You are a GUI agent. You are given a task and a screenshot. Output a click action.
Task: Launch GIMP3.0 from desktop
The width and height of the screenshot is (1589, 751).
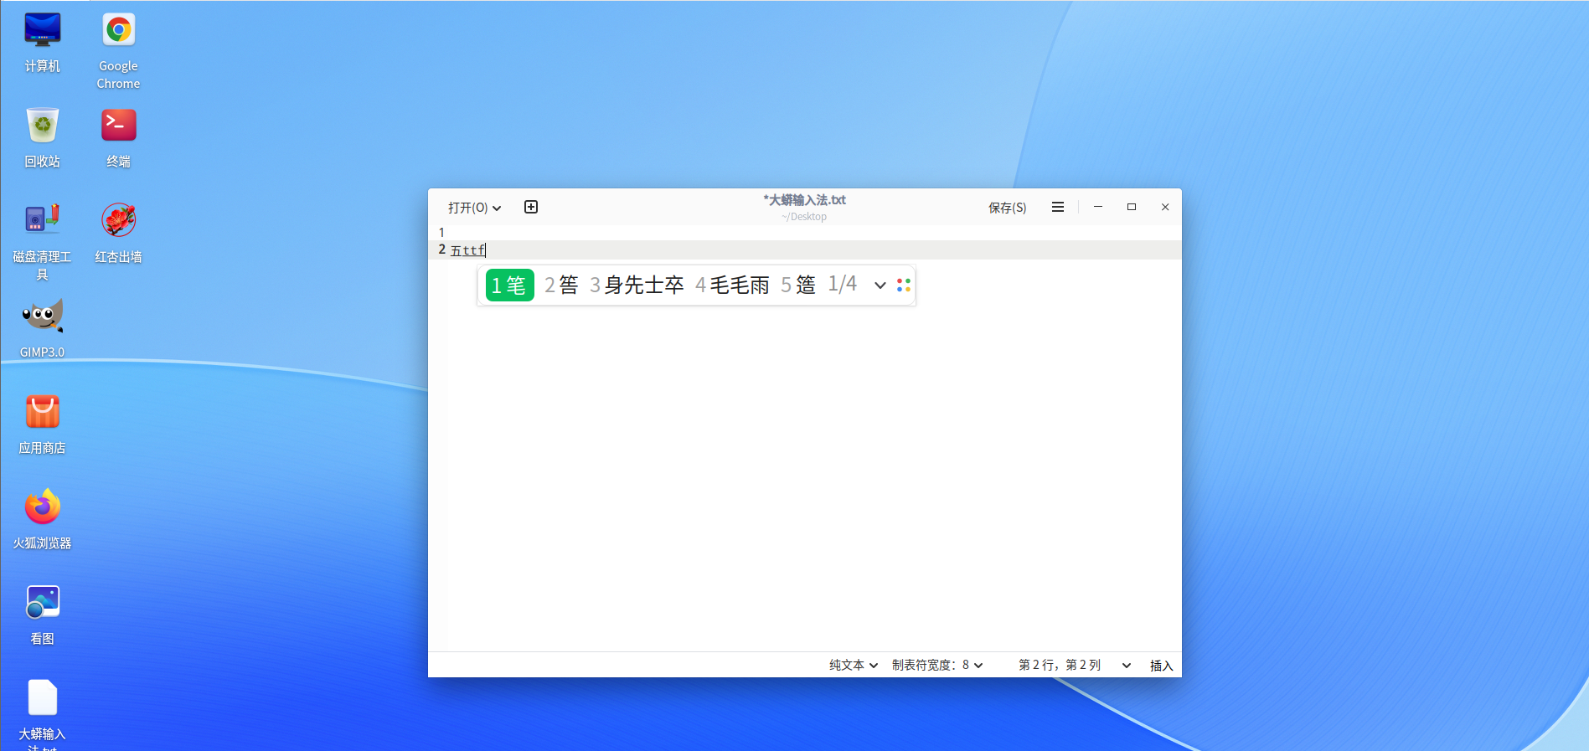pos(42,329)
